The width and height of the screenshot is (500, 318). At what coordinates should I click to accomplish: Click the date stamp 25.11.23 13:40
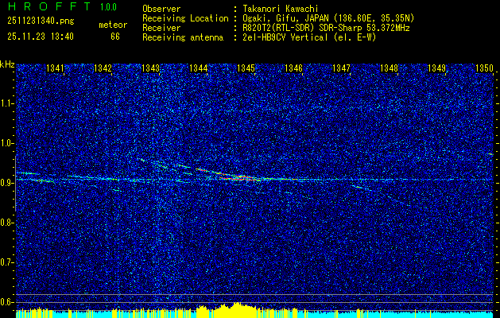click(x=41, y=37)
